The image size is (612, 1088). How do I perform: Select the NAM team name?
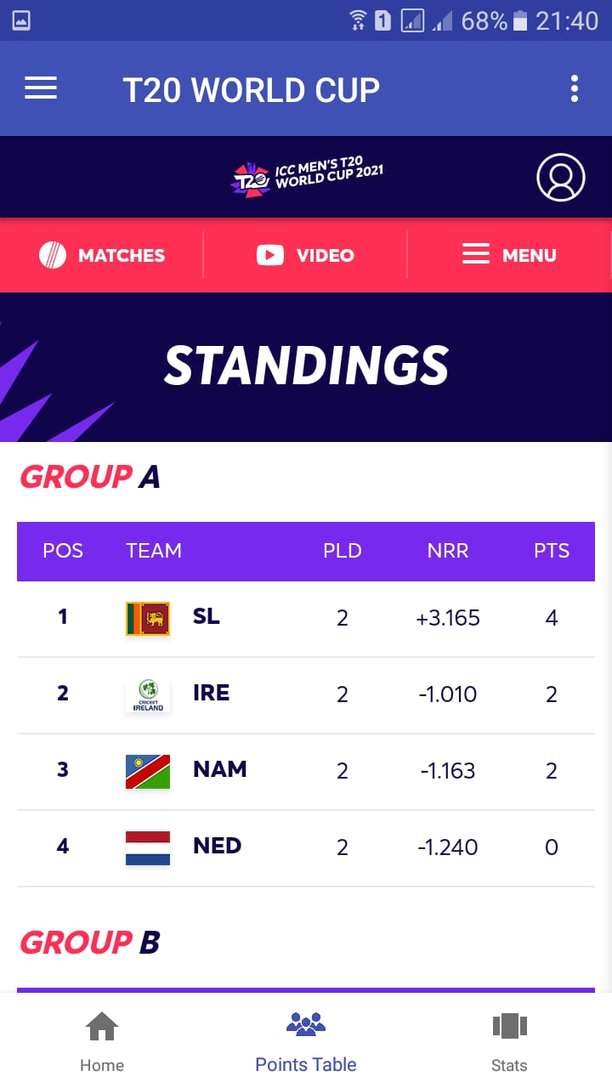pyautogui.click(x=220, y=769)
